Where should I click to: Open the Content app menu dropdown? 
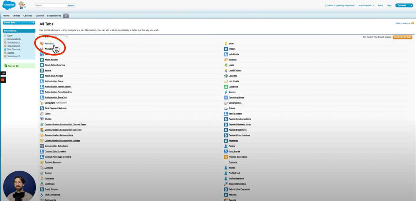[404, 6]
